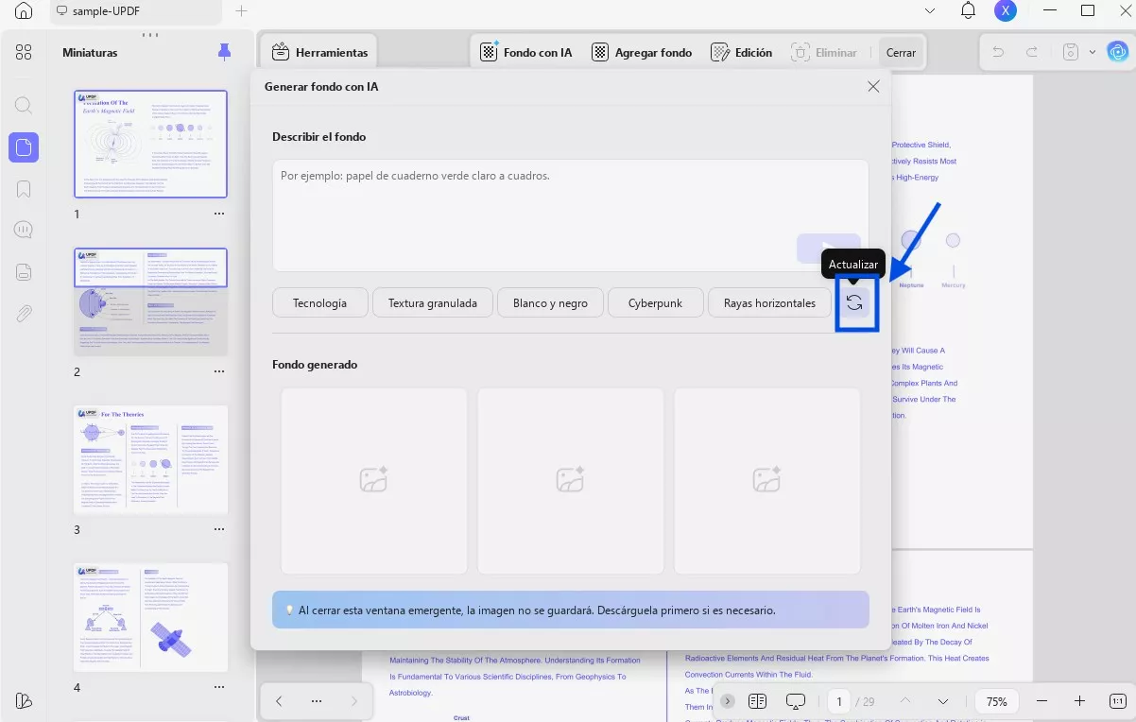Select page 2 thumbnail
The image size is (1136, 722).
(x=151, y=301)
